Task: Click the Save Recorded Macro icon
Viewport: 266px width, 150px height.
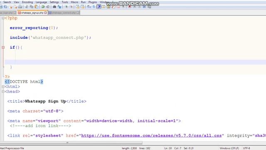Action: 149,7
